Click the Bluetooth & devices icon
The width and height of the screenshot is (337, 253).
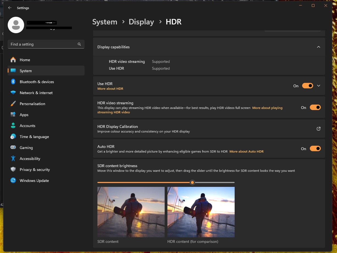coord(13,82)
